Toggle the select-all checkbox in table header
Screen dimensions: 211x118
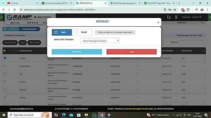5,51
